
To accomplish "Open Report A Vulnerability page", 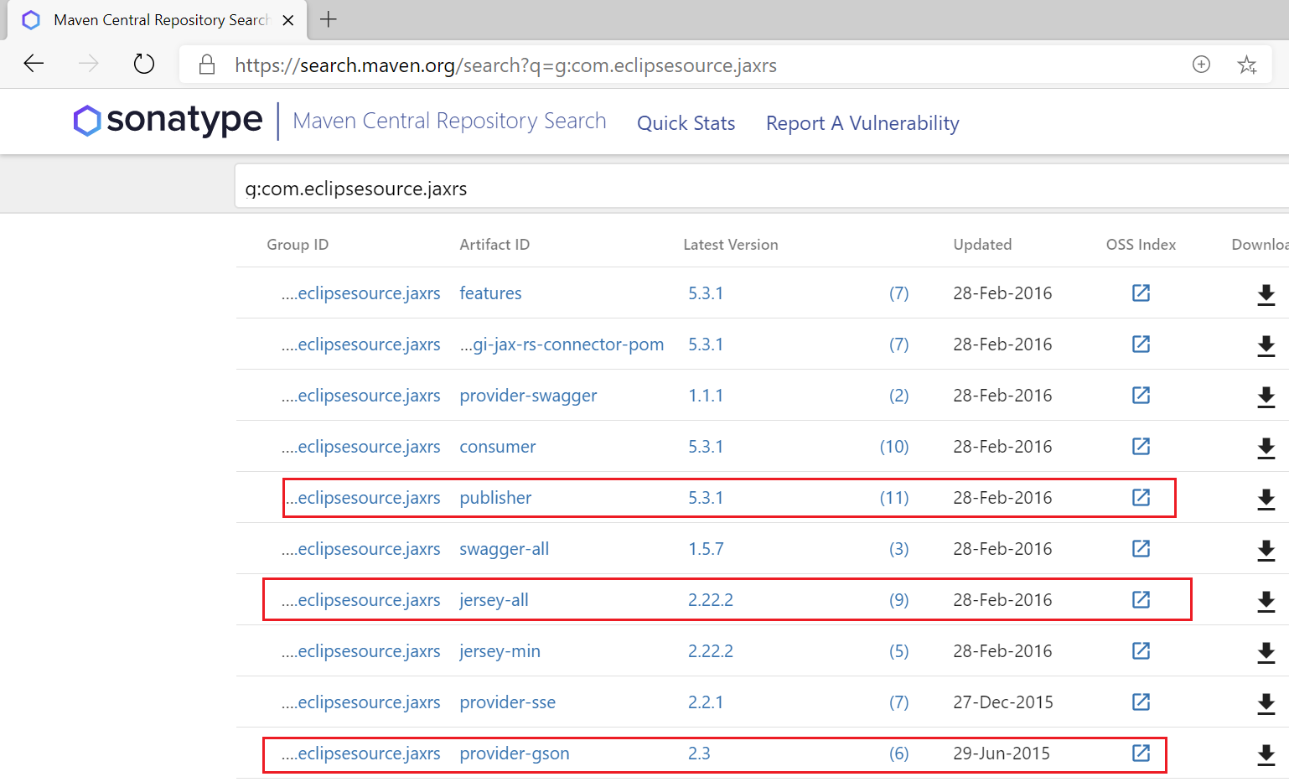I will [862, 123].
